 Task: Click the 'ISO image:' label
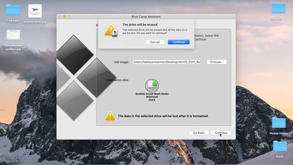point(121,62)
